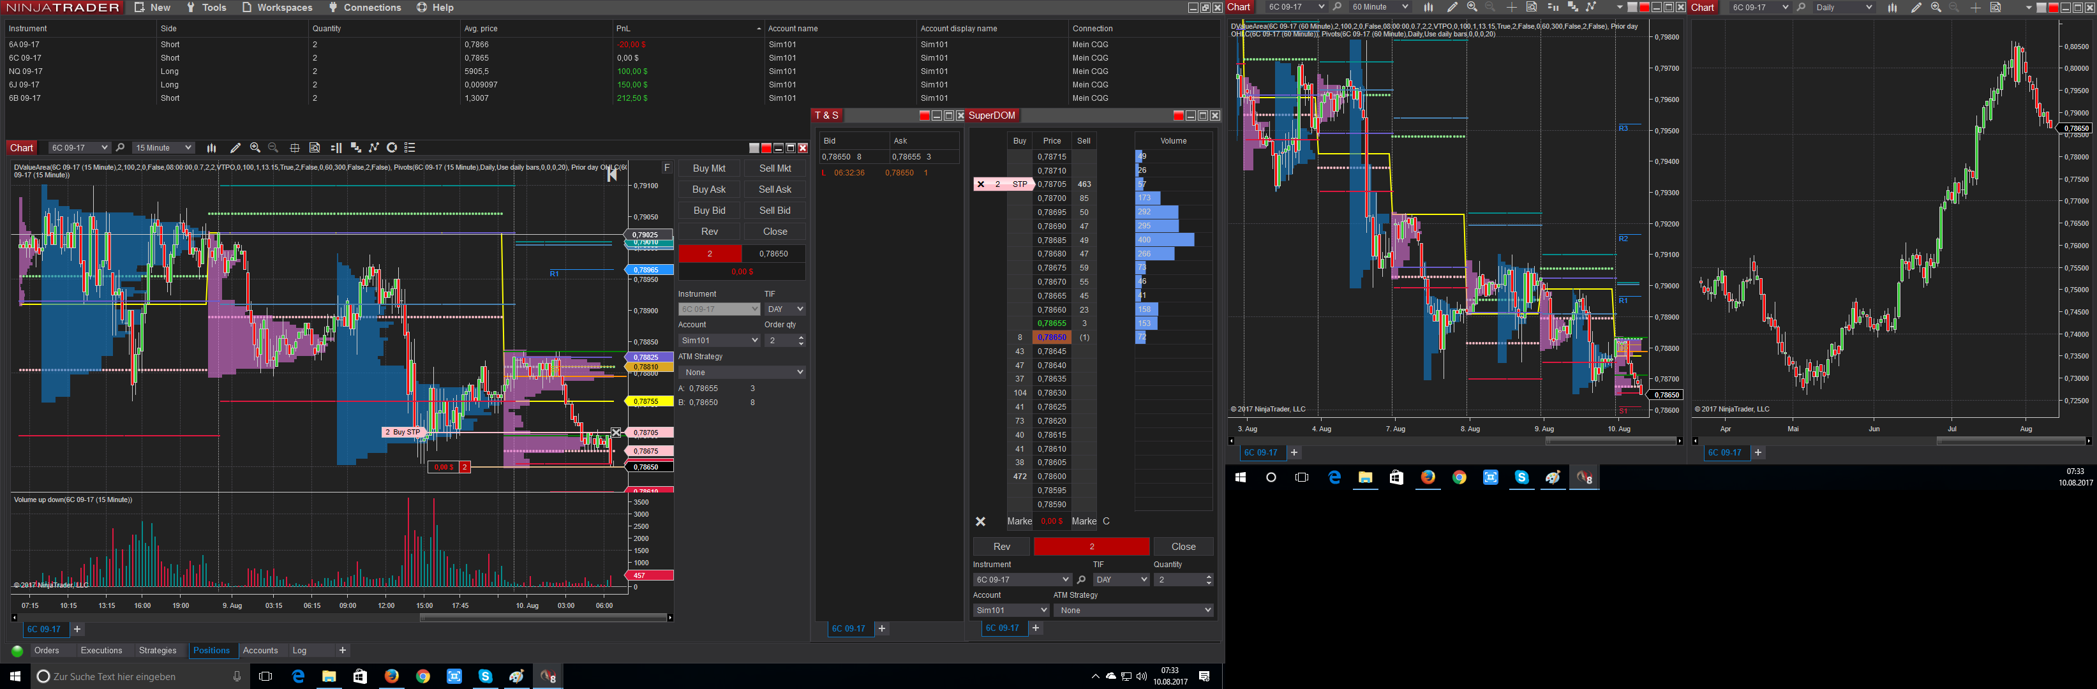Search instrument in 15 Minute chart toolbar

[121, 148]
